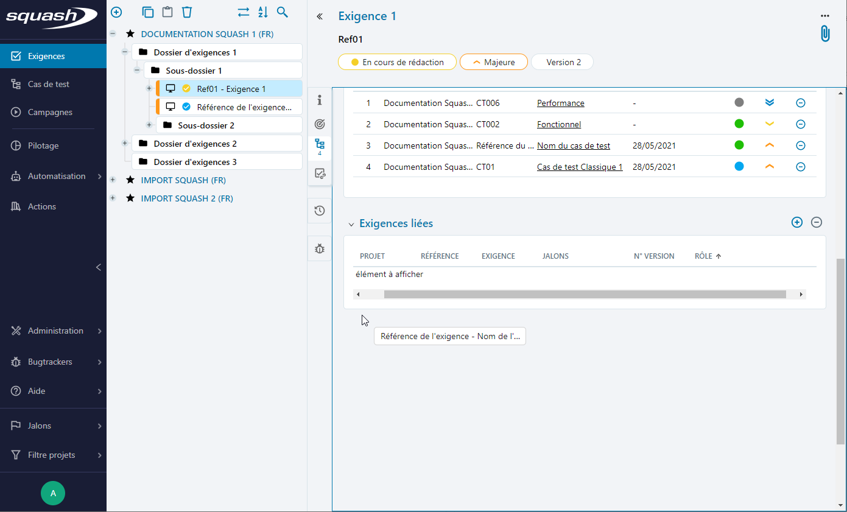
Task: Open the Campagnes workspace
Action: coord(50,112)
